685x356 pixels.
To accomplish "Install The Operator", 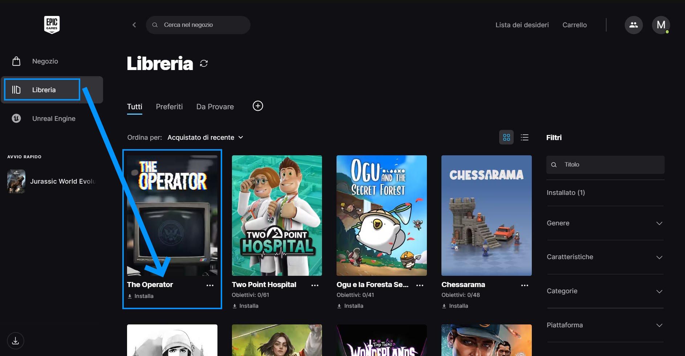I will pyautogui.click(x=140, y=296).
